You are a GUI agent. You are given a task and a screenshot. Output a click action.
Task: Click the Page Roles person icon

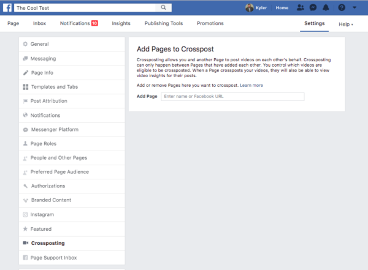click(25, 143)
